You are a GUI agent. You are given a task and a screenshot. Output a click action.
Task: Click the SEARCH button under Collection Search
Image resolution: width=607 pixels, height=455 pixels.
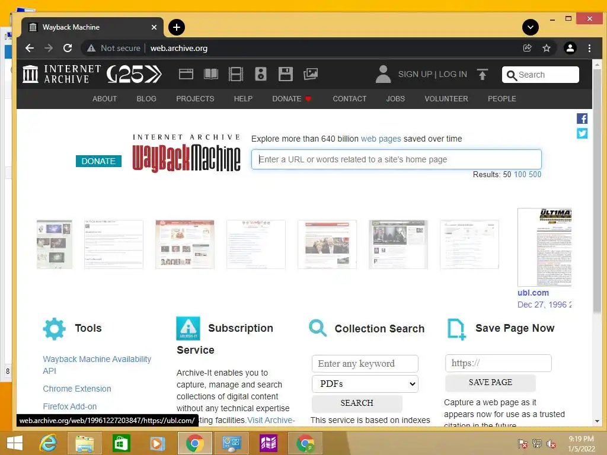[x=357, y=403]
